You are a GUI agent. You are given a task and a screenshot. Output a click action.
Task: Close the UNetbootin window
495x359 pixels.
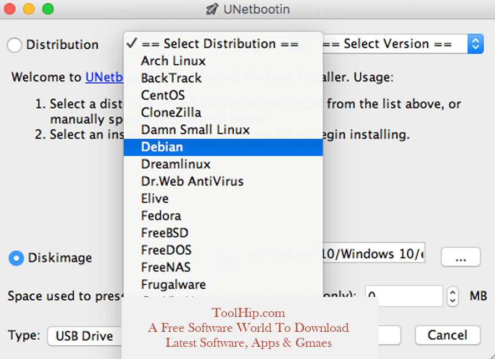point(9,8)
